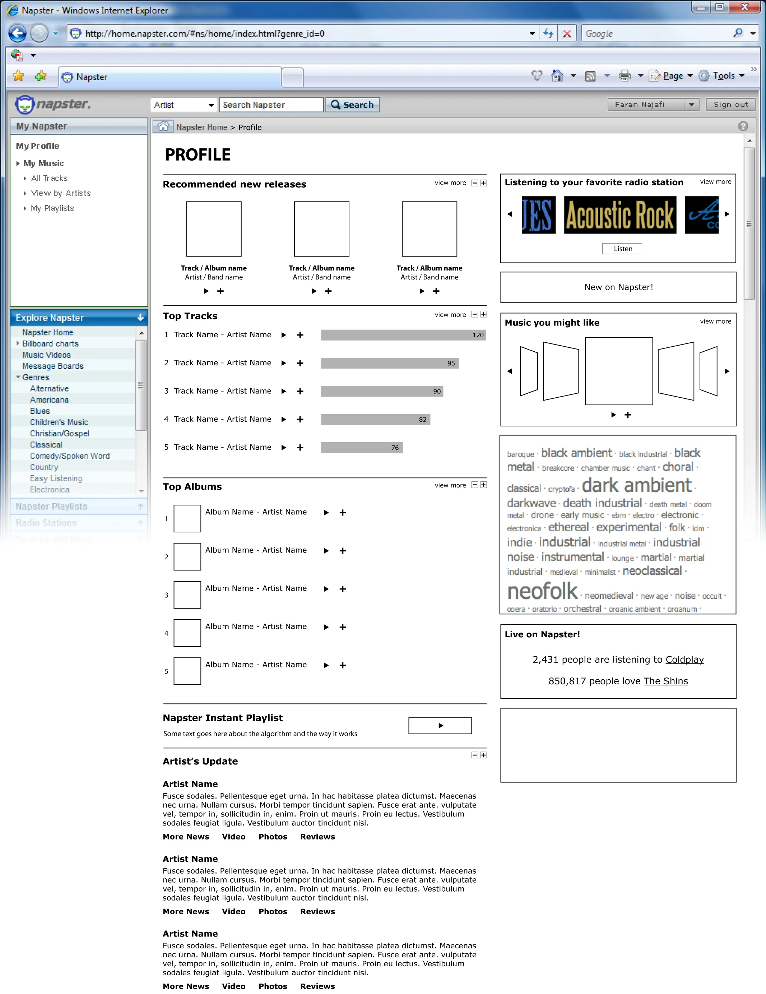Open All Tracks under My Music
The width and height of the screenshot is (766, 994).
tap(49, 179)
